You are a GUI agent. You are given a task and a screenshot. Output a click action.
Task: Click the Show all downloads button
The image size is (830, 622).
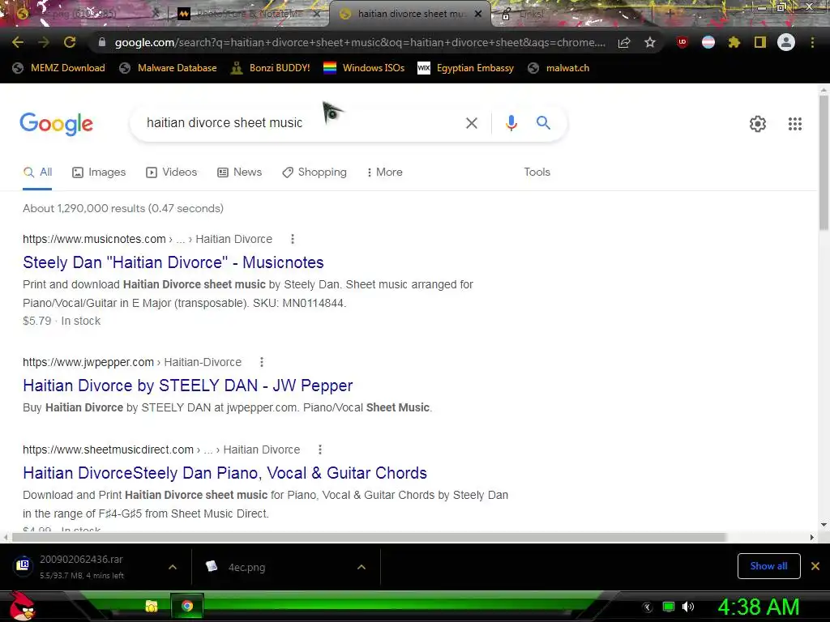(x=768, y=566)
